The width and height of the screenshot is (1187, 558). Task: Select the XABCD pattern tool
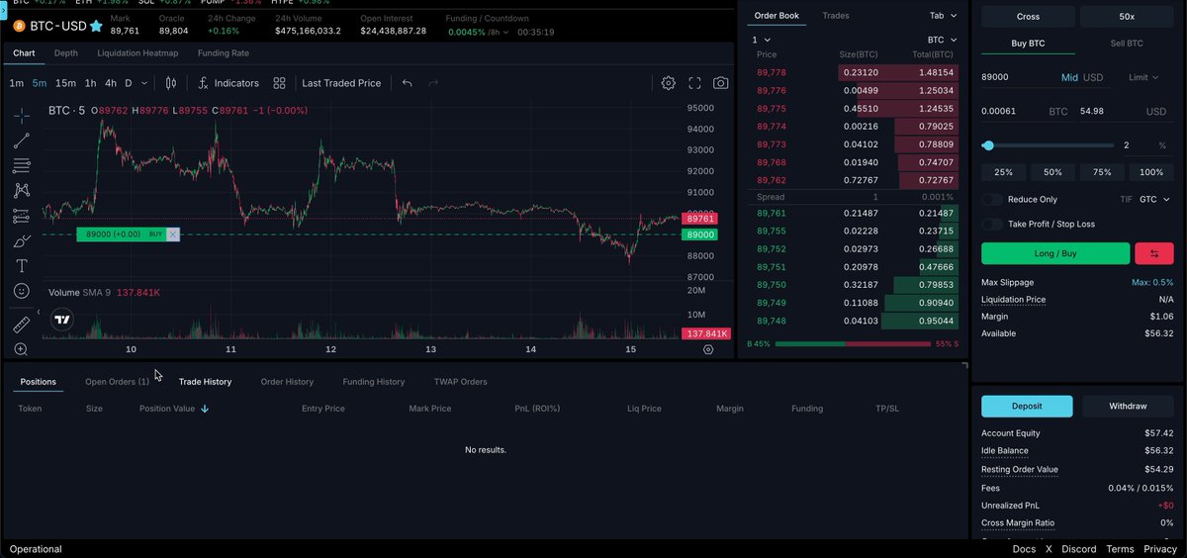[21, 190]
